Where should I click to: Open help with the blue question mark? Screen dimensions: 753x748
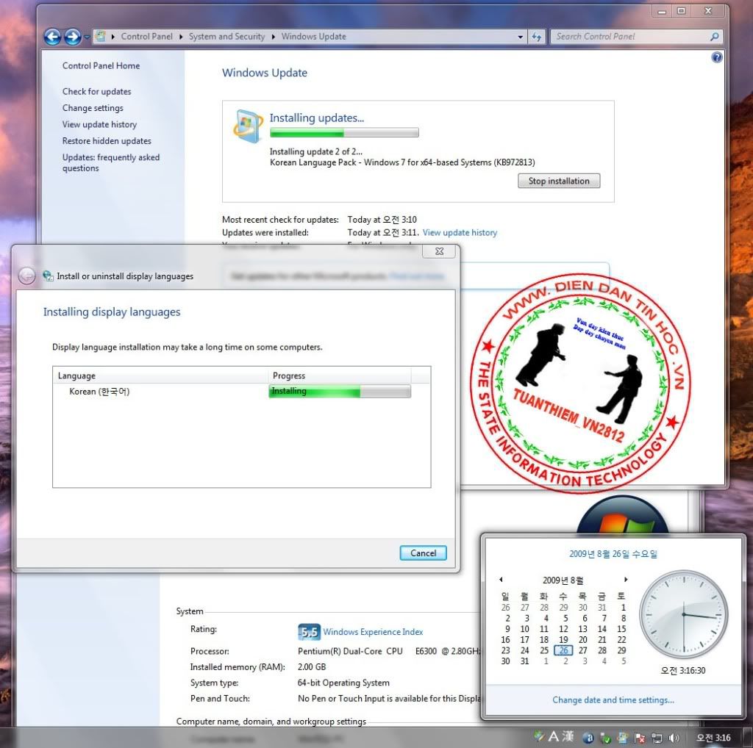click(716, 57)
